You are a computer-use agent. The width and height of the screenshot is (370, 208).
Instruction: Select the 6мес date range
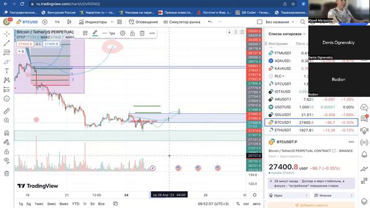pyautogui.click(x=64, y=204)
